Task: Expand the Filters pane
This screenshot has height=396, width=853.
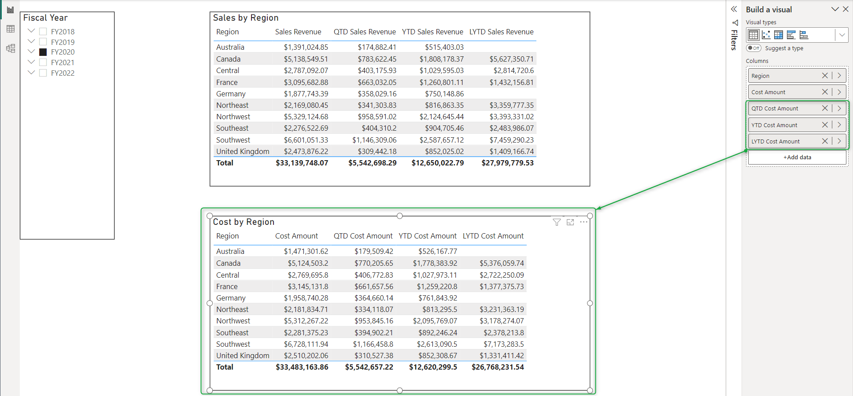Action: click(x=734, y=9)
